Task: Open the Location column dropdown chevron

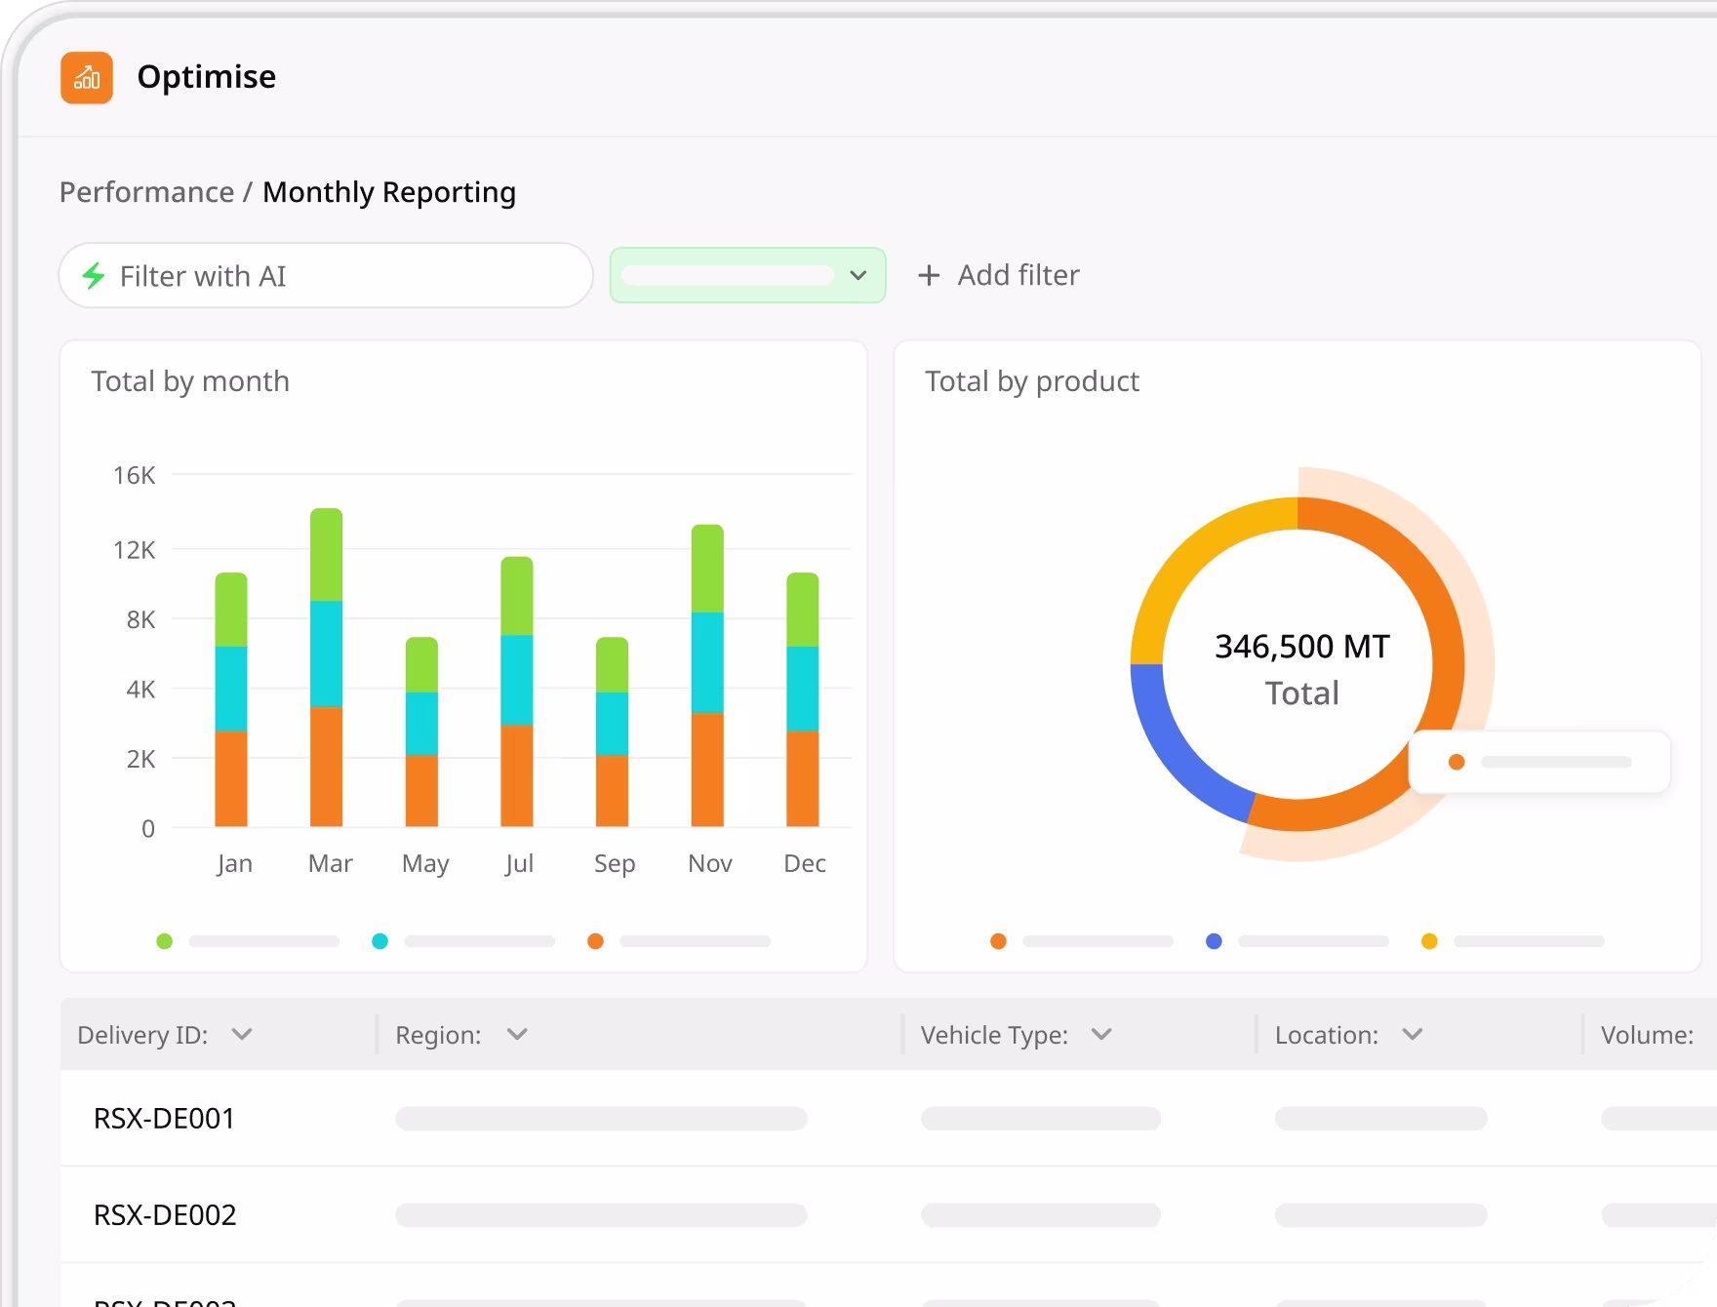Action: [1412, 1034]
